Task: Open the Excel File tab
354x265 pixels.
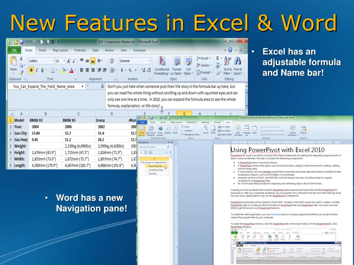Action: [x=14, y=50]
